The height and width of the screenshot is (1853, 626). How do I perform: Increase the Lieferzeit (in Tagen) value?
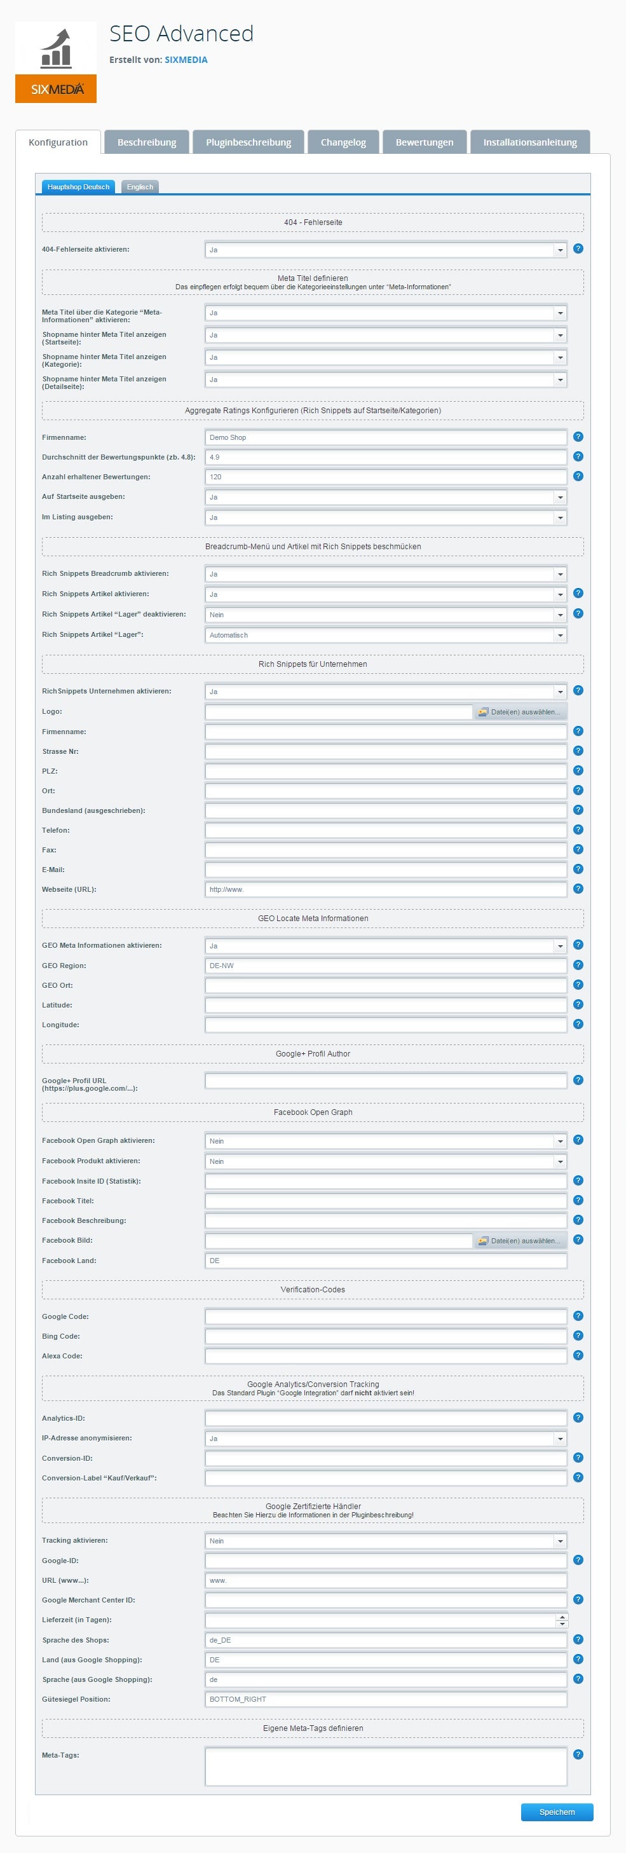(562, 1617)
